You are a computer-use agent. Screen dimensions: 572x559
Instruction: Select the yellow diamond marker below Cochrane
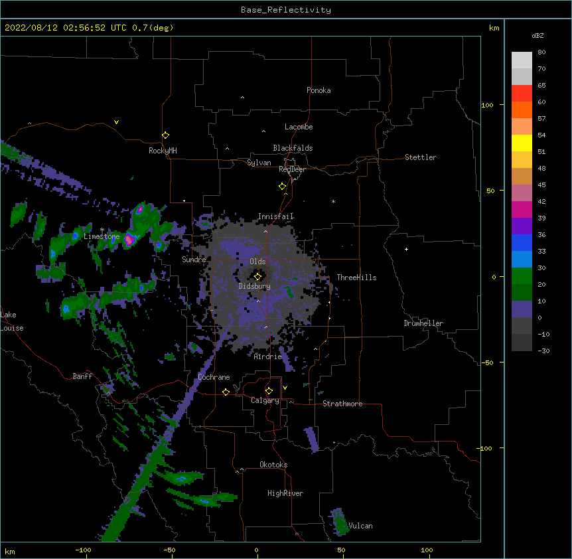[x=226, y=392]
